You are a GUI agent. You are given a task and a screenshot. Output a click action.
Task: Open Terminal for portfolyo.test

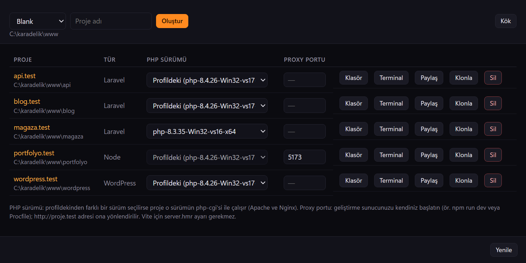391,155
